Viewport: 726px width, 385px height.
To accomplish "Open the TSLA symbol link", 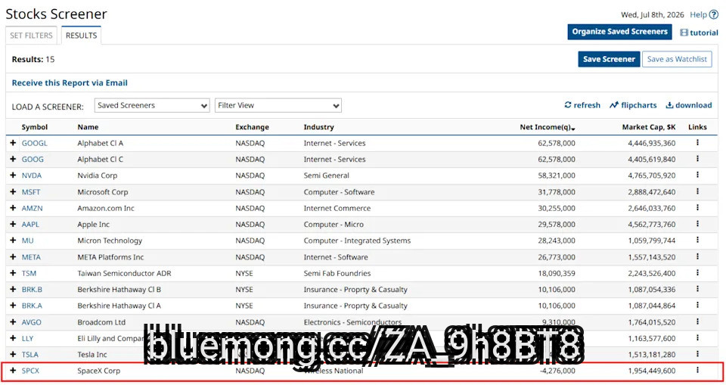I will click(30, 355).
